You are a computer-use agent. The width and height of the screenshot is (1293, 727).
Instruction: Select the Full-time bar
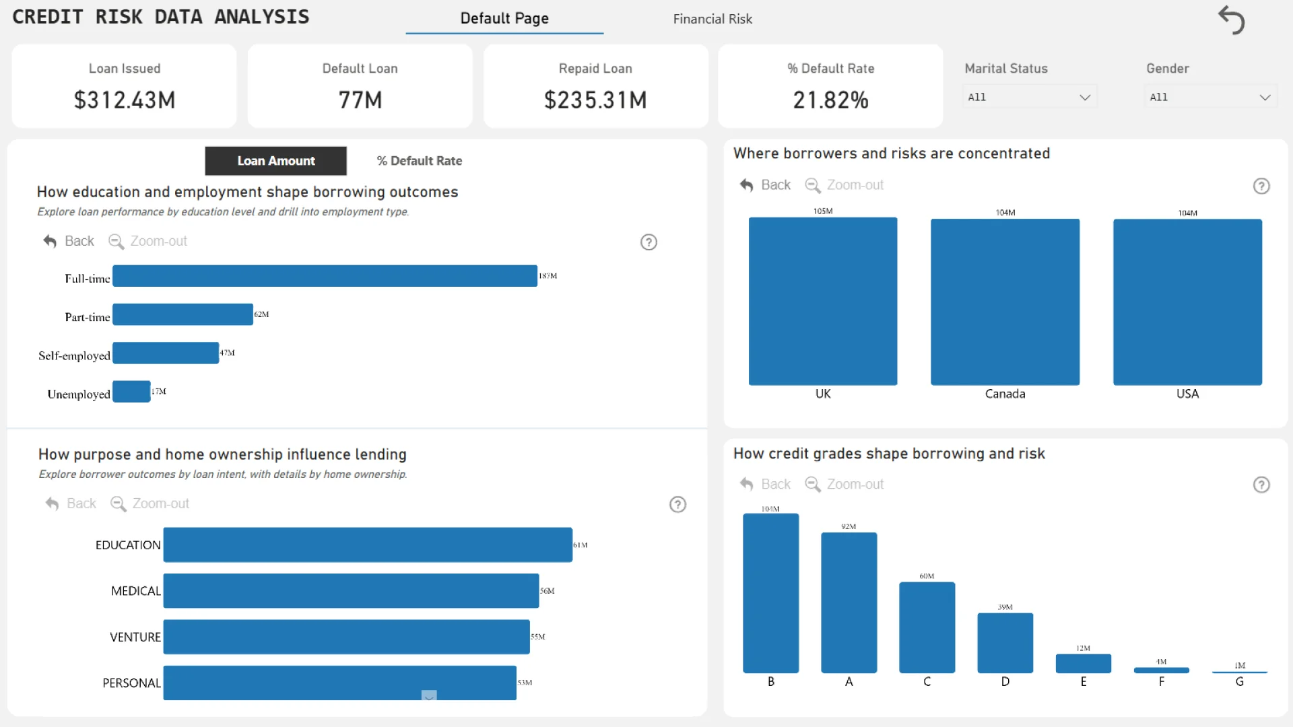[x=325, y=276]
